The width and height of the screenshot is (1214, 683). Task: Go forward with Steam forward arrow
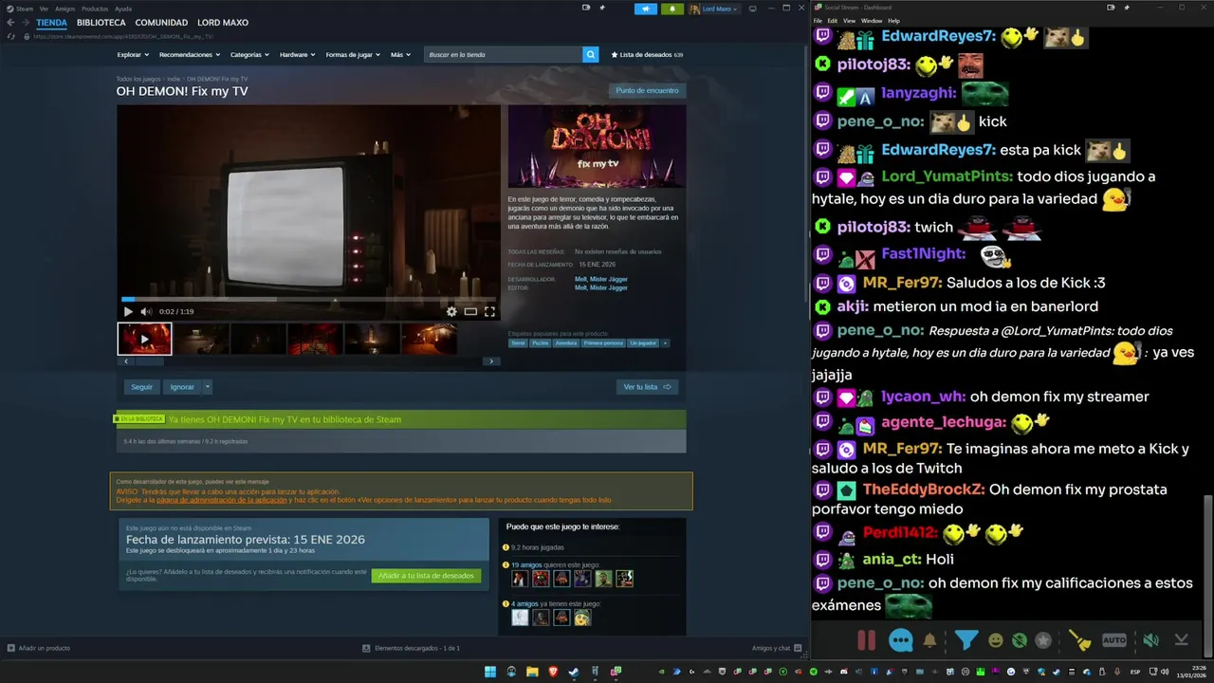click(25, 22)
